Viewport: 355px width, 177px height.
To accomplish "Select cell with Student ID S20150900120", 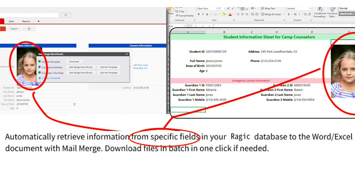I will point(216,52).
